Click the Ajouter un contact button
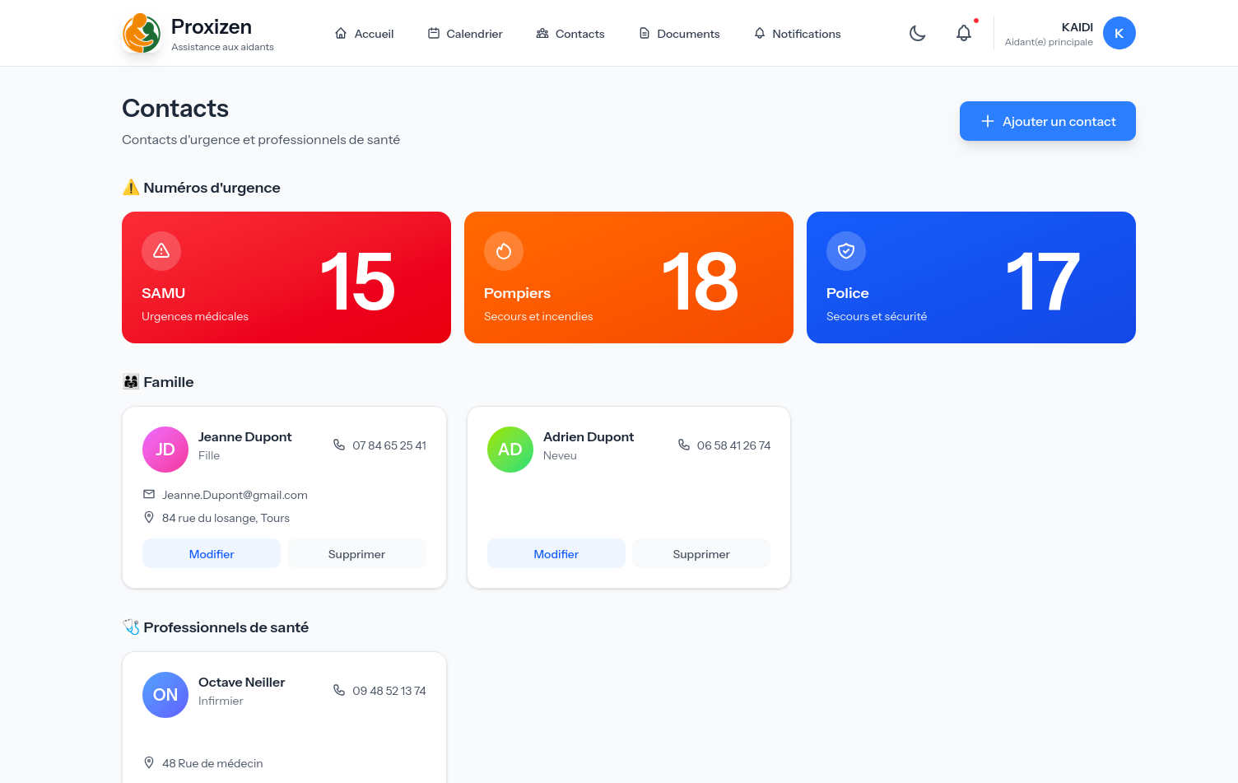Viewport: 1238px width, 783px height. [1048, 121]
